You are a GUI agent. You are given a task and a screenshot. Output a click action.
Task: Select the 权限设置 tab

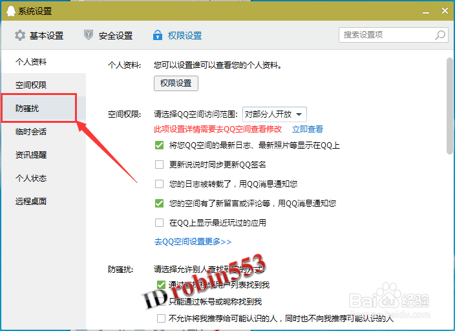pyautogui.click(x=177, y=36)
